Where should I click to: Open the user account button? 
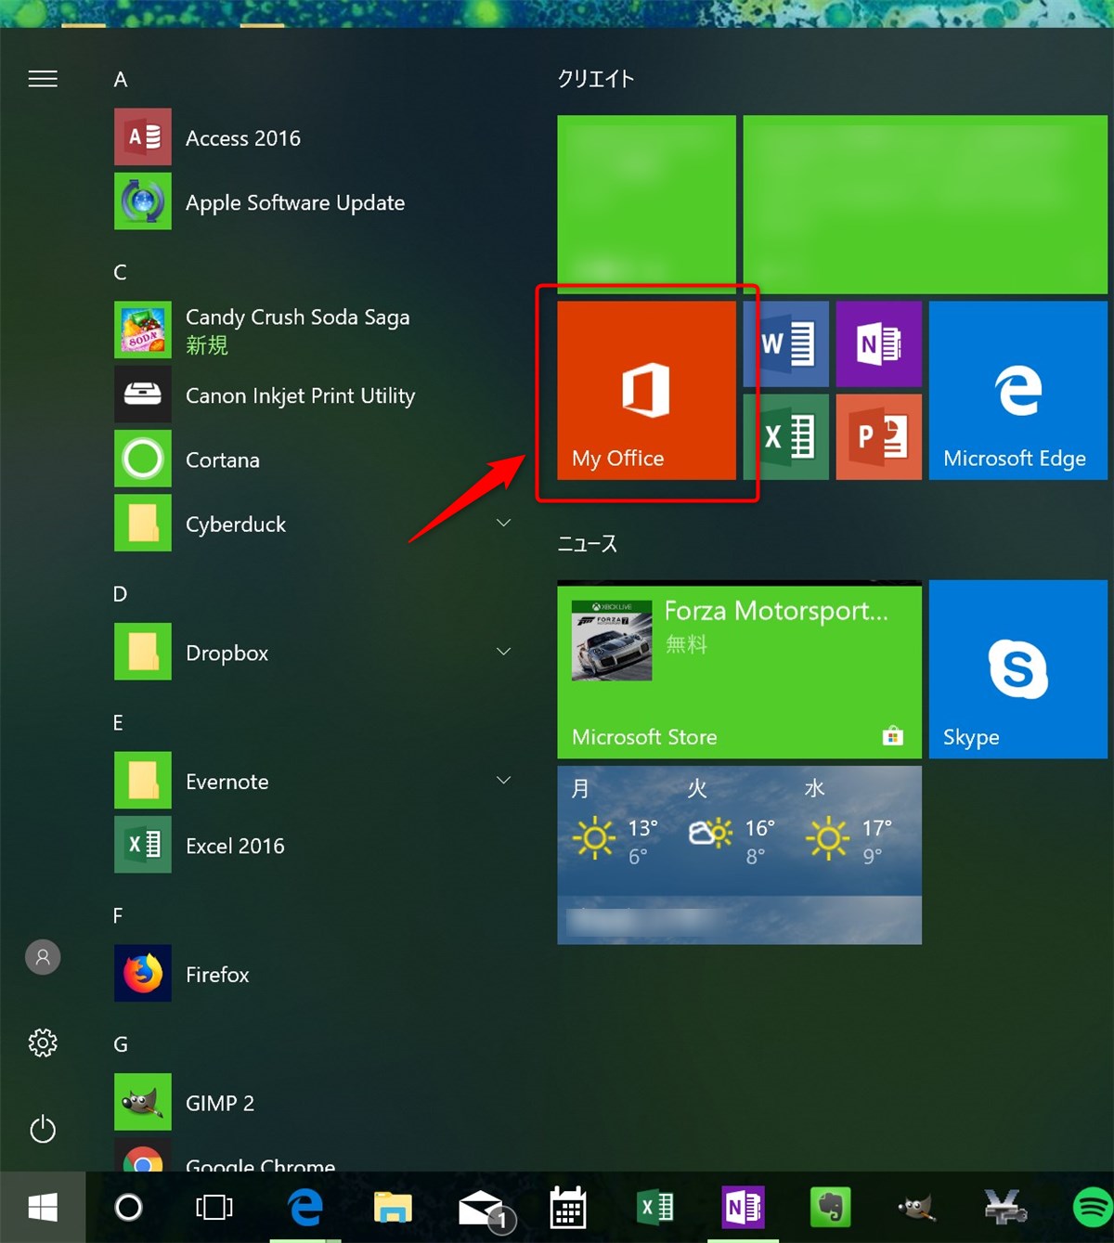(x=43, y=957)
